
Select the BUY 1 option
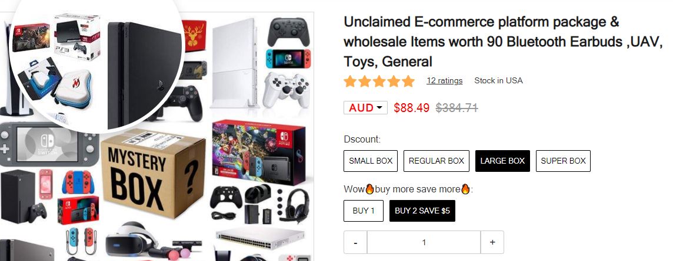click(364, 211)
